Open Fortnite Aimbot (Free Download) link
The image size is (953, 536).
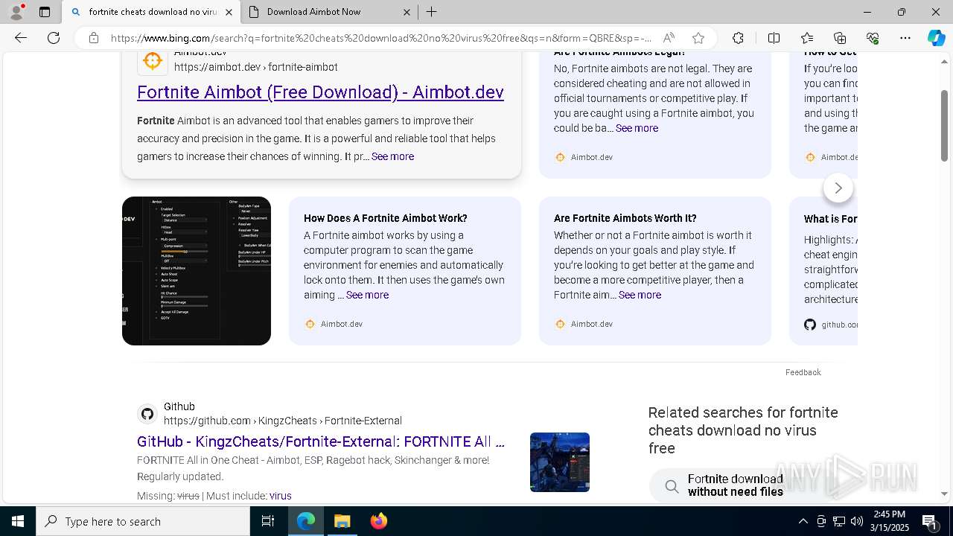(320, 92)
